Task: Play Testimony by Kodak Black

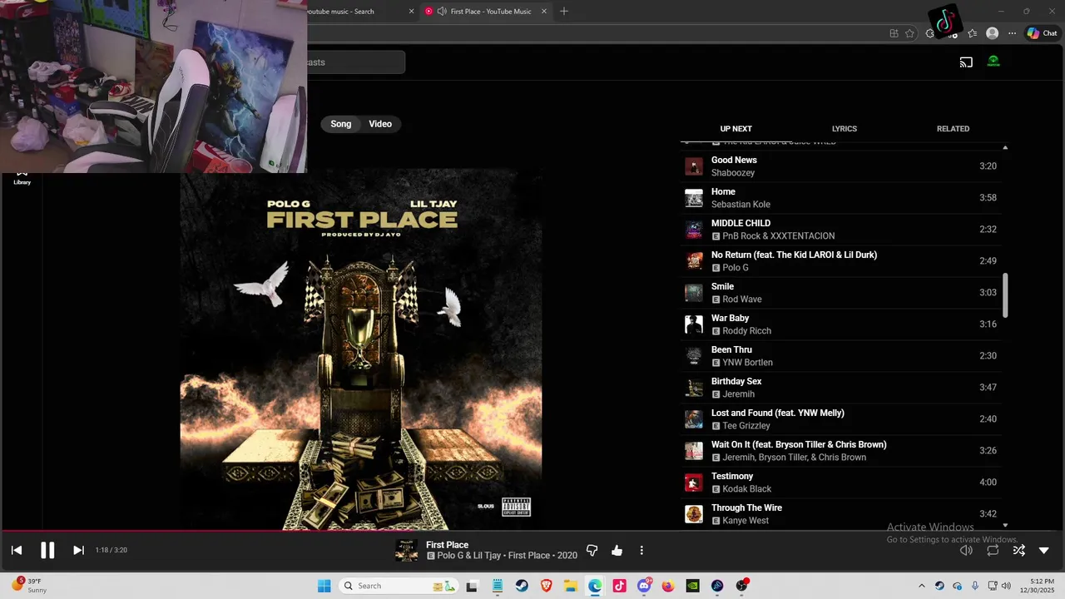Action: click(840, 483)
